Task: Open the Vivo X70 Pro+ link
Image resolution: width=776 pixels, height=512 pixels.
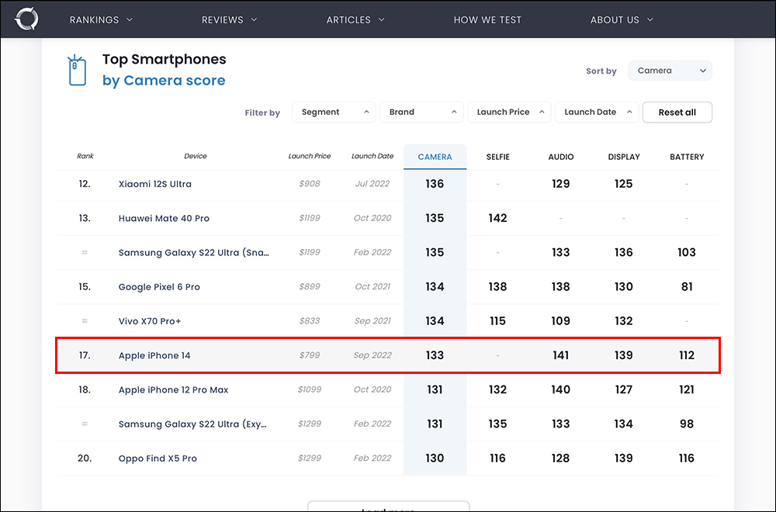Action: point(150,321)
